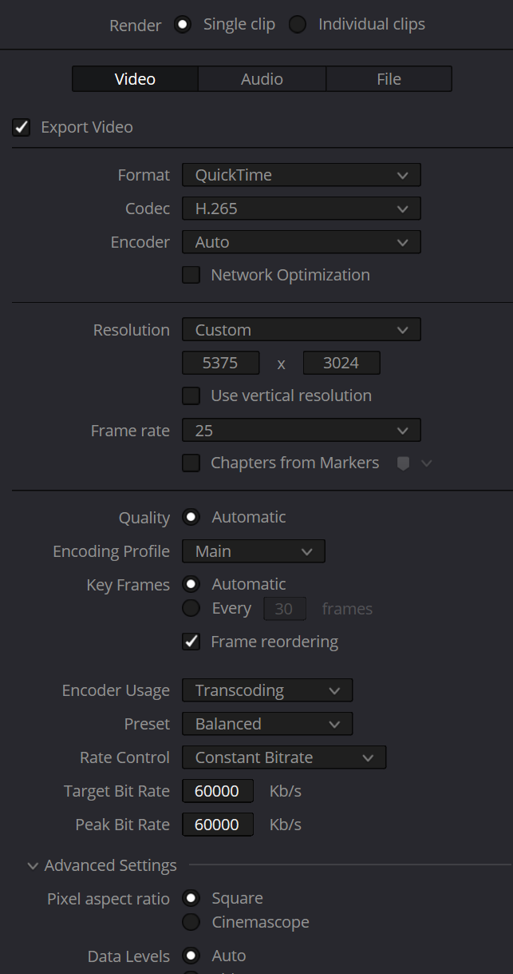
Task: Expand the Rate Control dropdown
Action: click(x=284, y=757)
